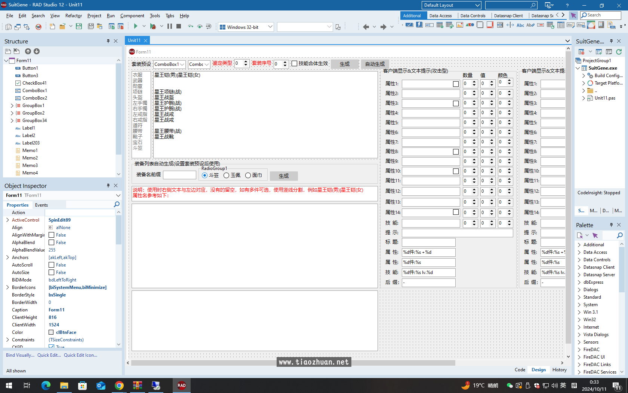Open the Default Layout dropdown
The width and height of the screenshot is (628, 393).
[x=478, y=5]
